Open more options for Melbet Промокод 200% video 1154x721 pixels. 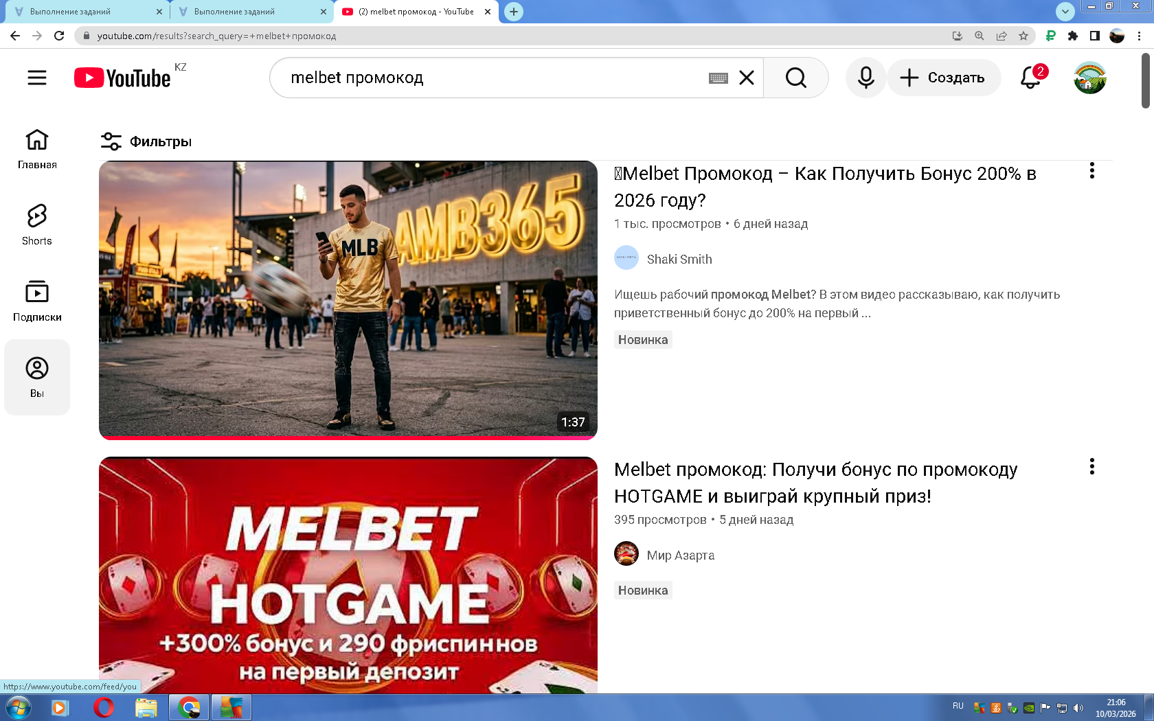click(x=1091, y=171)
